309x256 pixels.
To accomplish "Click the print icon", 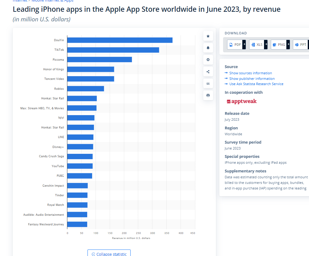I will click(208, 95).
